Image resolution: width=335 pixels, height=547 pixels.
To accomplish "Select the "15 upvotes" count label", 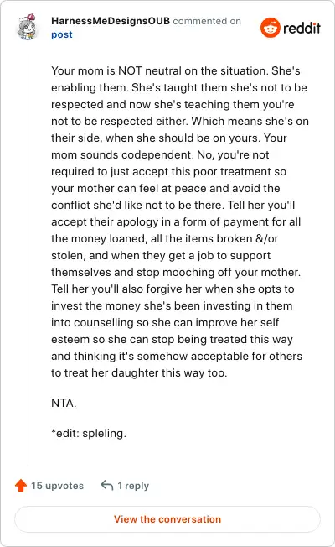I will pos(58,486).
